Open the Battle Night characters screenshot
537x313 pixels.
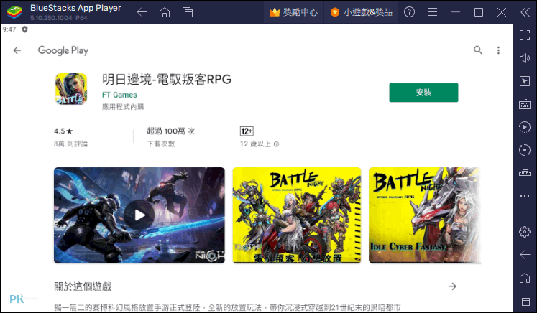pyautogui.click(x=297, y=215)
